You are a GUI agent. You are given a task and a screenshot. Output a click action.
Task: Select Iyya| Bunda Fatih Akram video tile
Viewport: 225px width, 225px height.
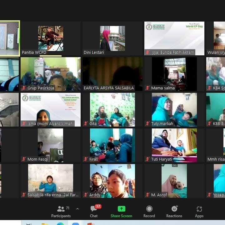[174, 38]
